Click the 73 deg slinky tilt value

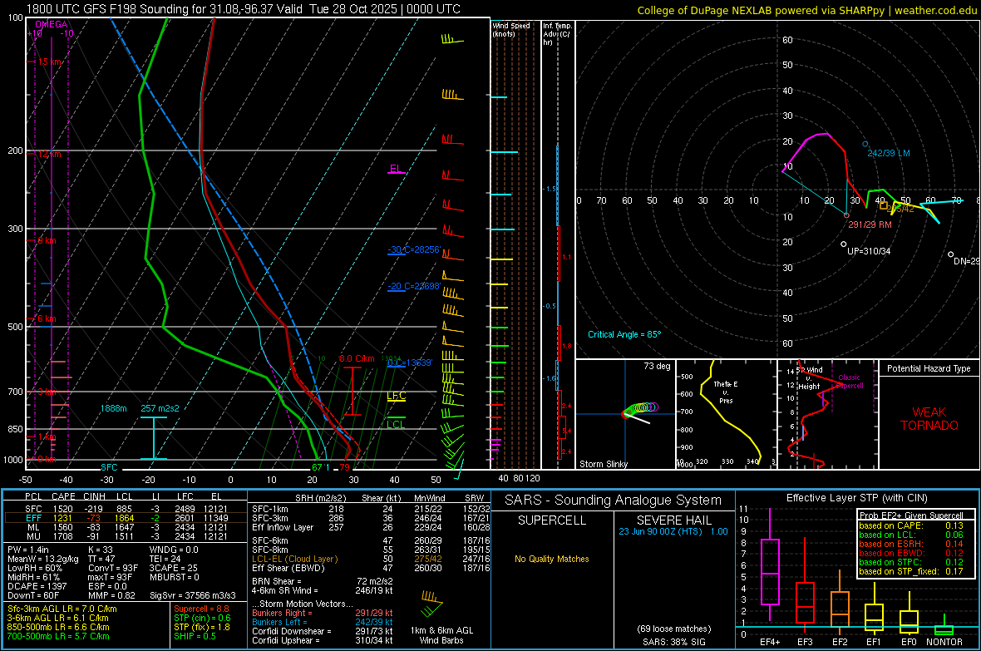(x=657, y=366)
